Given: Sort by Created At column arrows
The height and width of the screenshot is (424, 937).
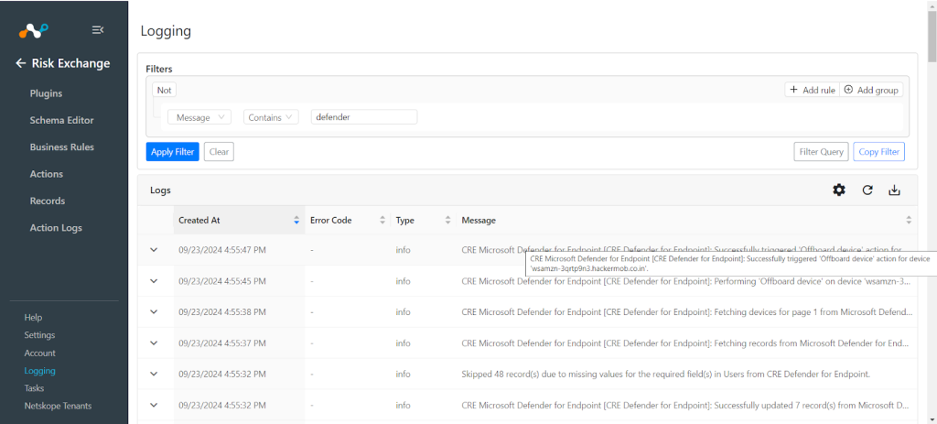Looking at the screenshot, I should pos(296,220).
